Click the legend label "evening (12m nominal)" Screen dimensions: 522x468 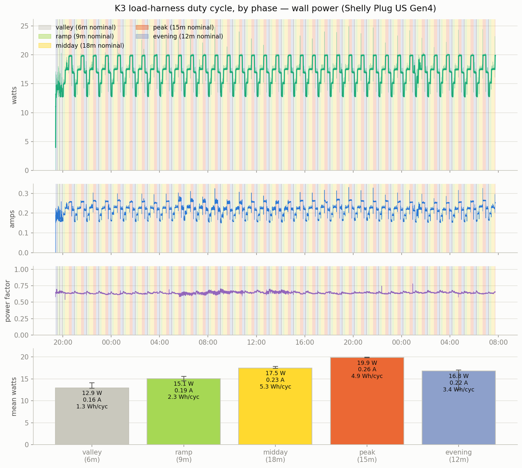pos(188,37)
